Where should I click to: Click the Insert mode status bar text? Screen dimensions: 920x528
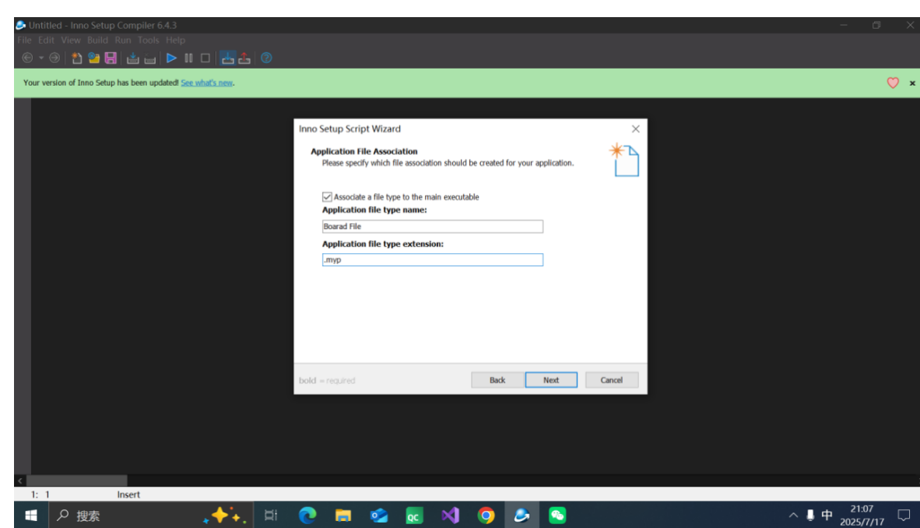click(x=128, y=495)
